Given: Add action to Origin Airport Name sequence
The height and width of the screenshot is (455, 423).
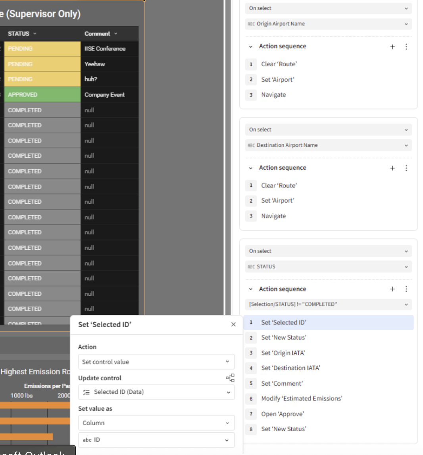Looking at the screenshot, I should [392, 47].
